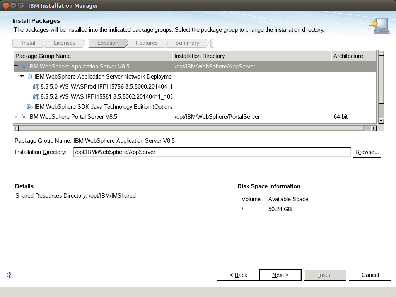The image size is (396, 297).
Task: Click the Browse... button
Action: coord(367,152)
